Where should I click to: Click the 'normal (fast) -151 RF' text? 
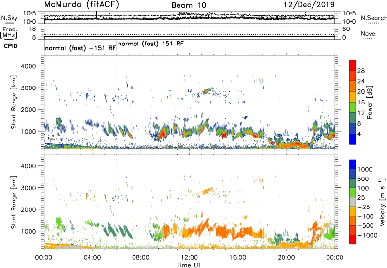pos(80,48)
